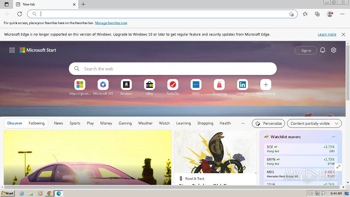This screenshot has width=350, height=197.
Task: Click the horizontal page scrollbar
Action: (x=172, y=187)
